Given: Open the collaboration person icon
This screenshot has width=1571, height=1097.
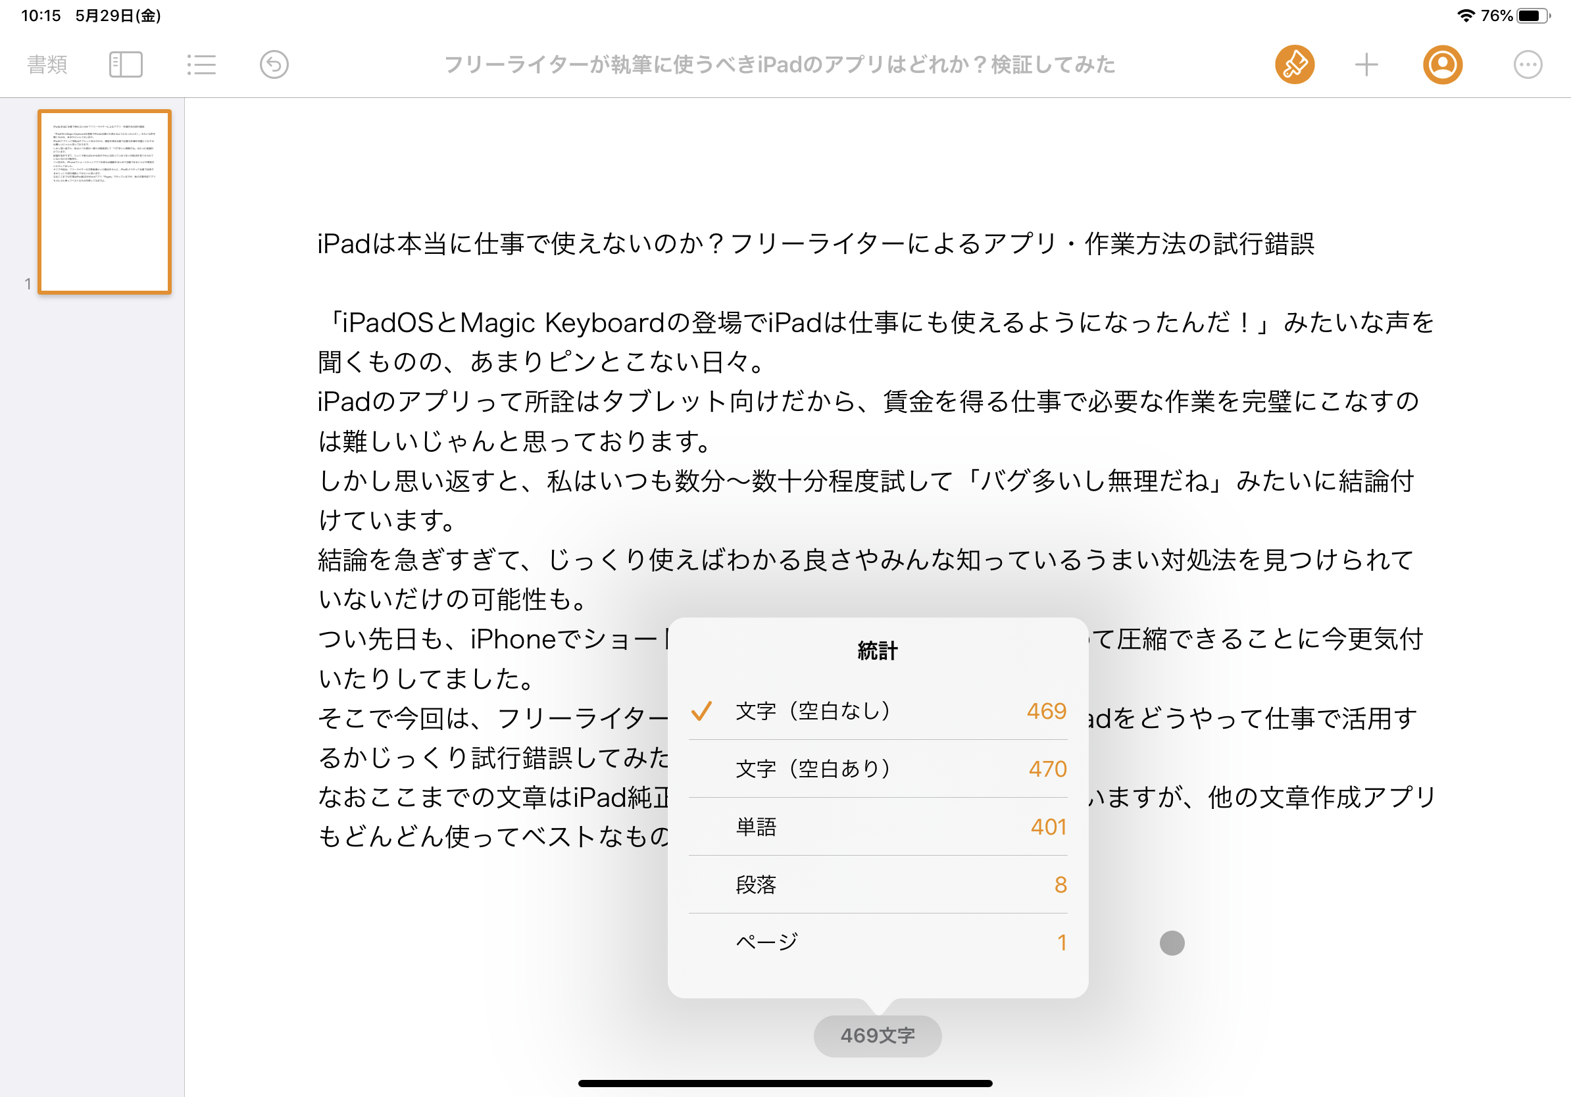Looking at the screenshot, I should pyautogui.click(x=1442, y=64).
